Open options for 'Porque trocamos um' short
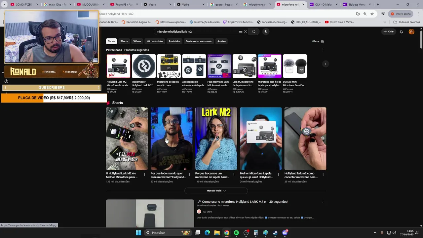Screen dimensions: 423x238 234,175
